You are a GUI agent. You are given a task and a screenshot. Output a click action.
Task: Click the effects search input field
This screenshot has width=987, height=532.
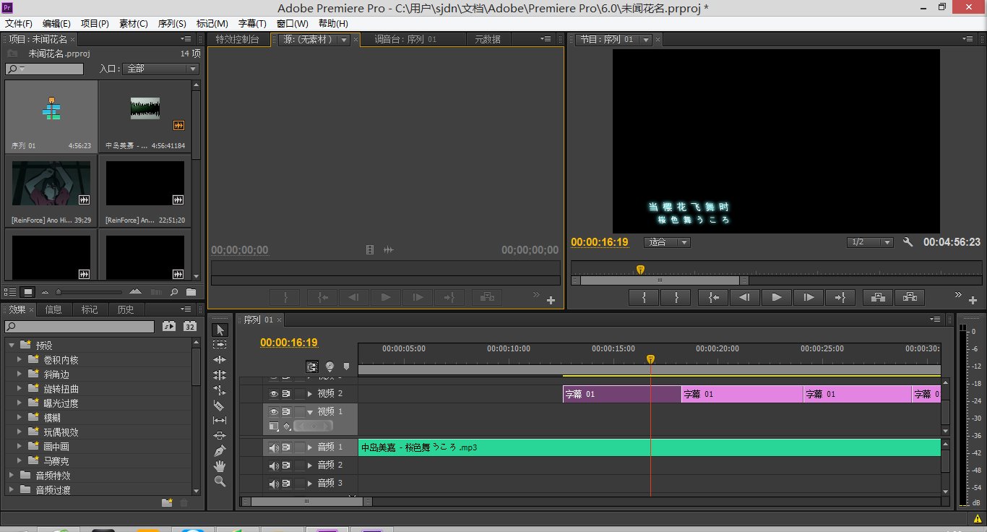[79, 327]
